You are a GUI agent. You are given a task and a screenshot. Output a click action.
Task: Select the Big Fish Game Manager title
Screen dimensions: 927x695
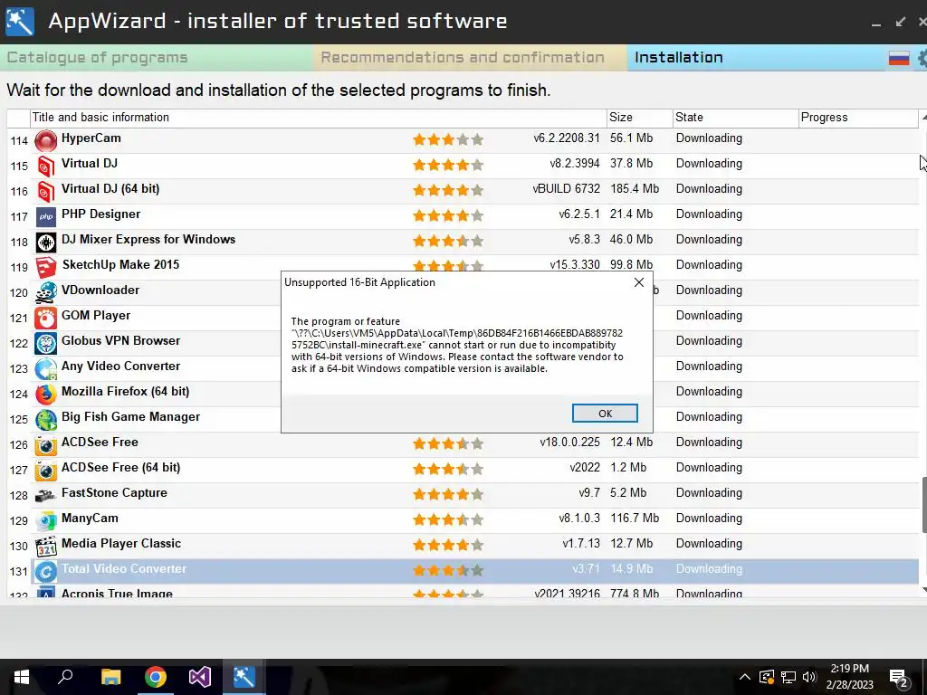(130, 416)
